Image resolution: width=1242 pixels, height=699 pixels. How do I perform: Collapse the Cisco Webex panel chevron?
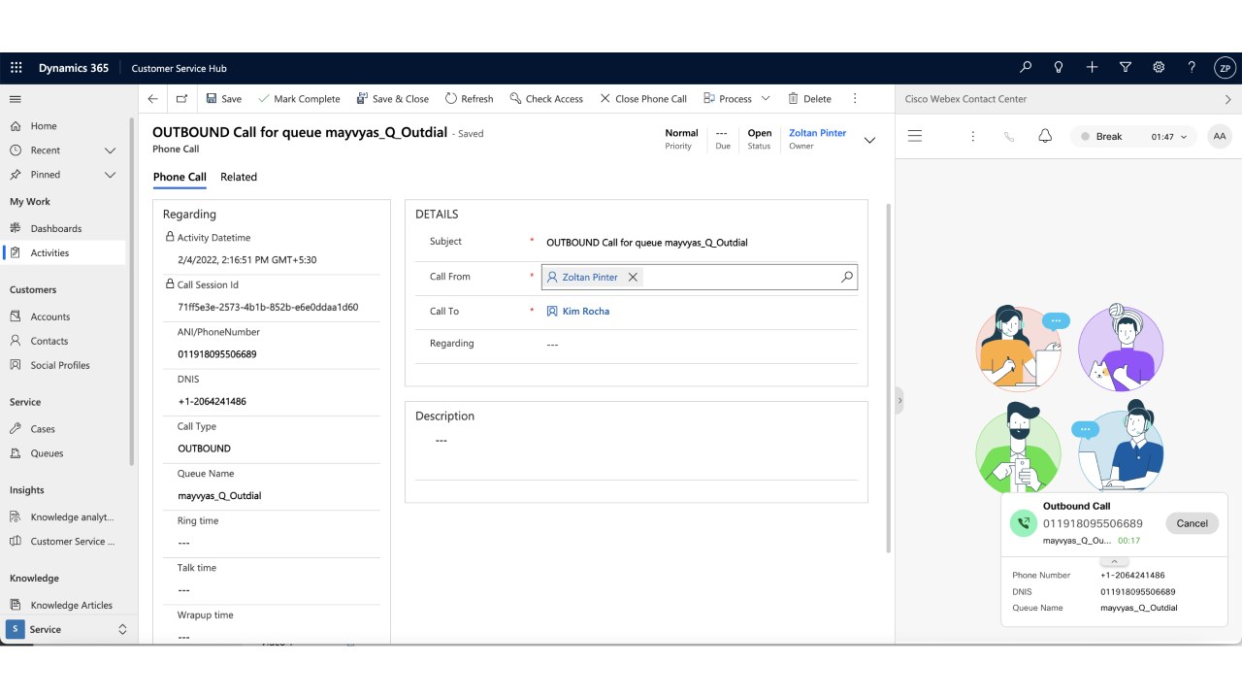pos(1227,99)
